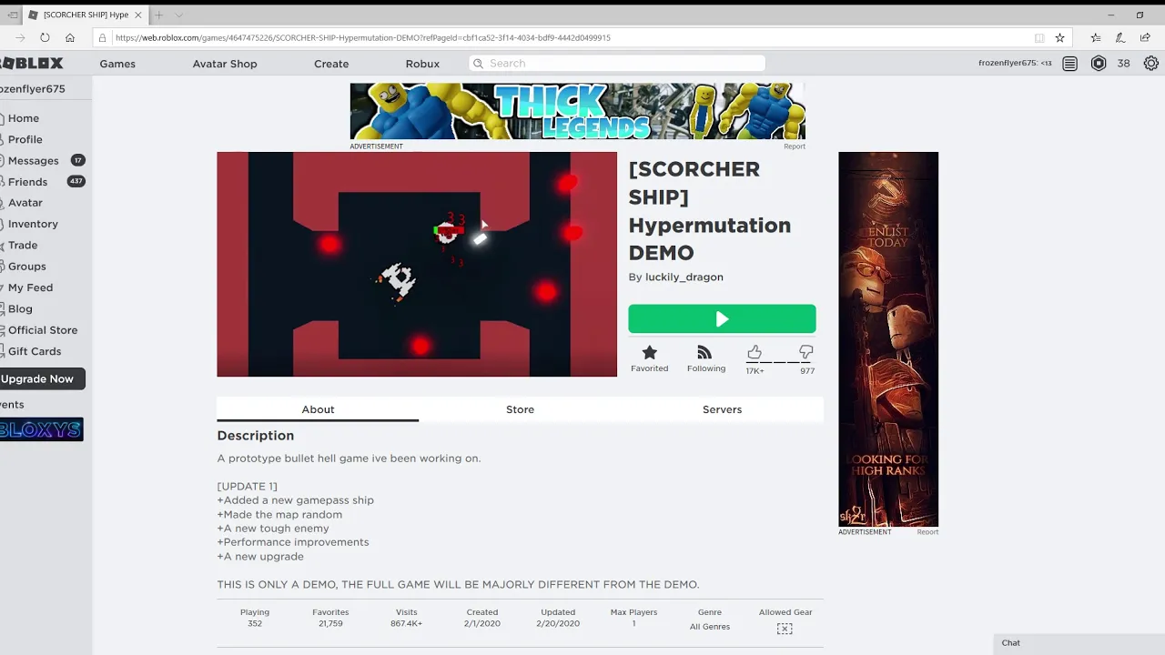Open the Roblox settings gear
This screenshot has height=655, width=1165.
pos(1151,64)
